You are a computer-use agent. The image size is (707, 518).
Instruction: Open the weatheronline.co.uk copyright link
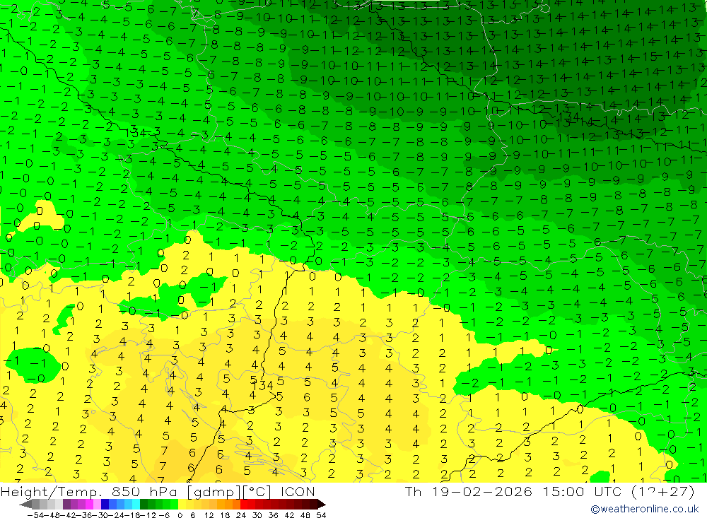[644, 509]
